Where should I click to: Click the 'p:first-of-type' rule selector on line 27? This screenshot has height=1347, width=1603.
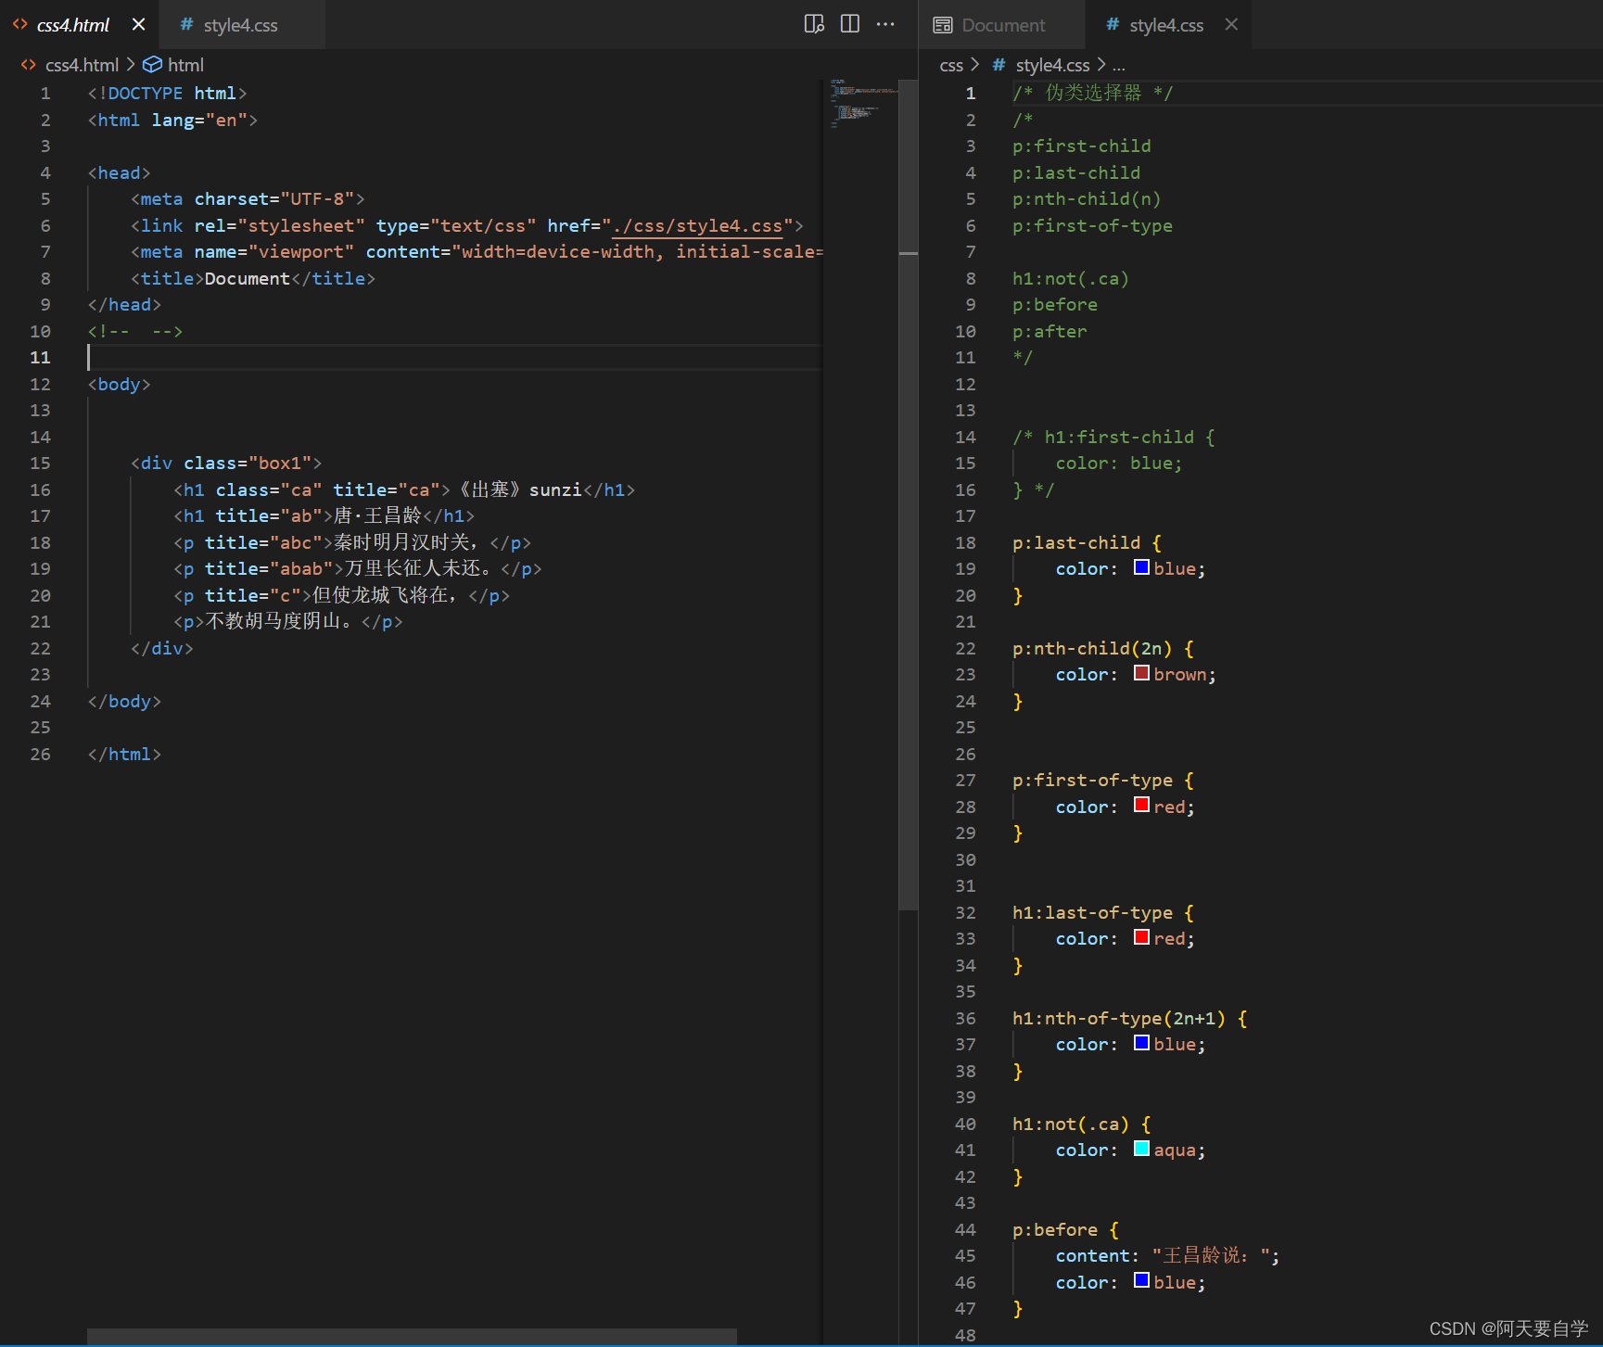tap(1092, 780)
